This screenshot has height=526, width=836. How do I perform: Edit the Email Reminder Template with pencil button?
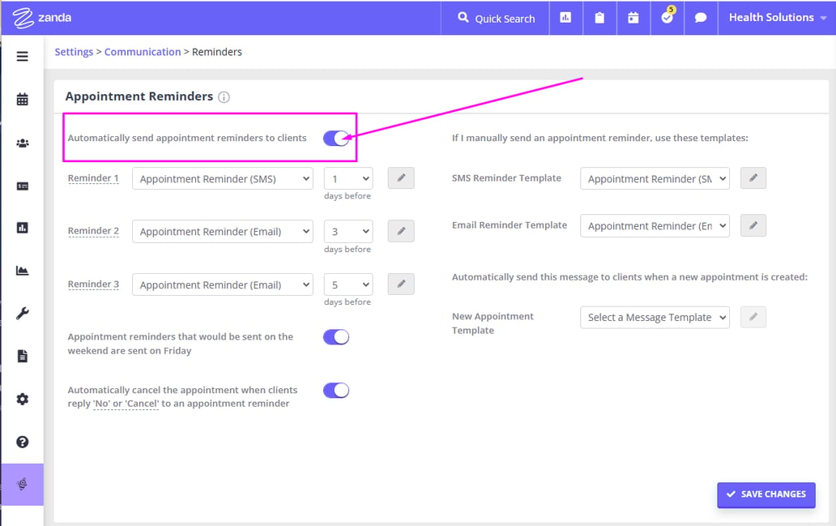[753, 225]
